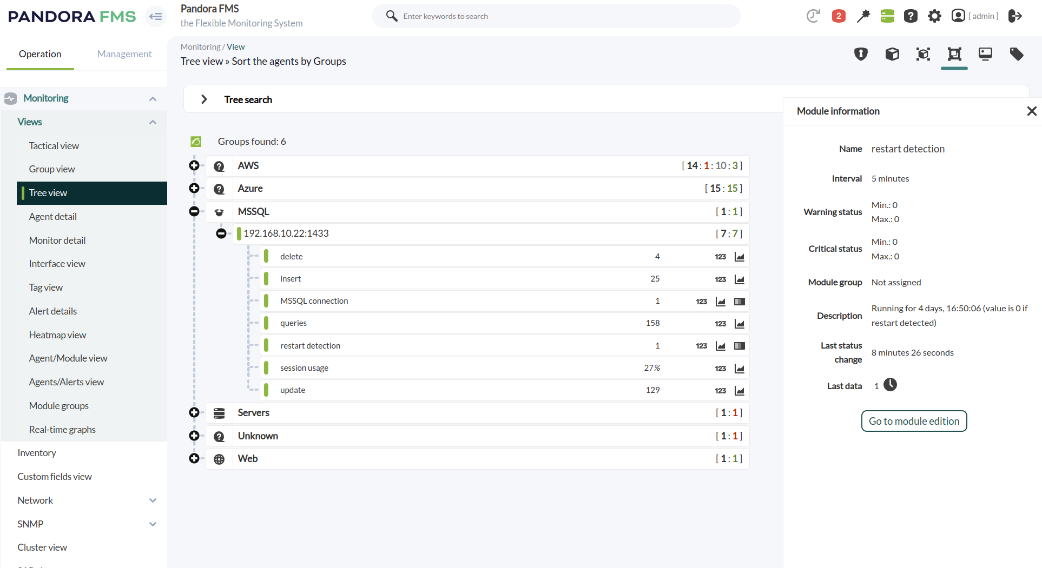Viewport: 1042px width, 568px height.
Task: Open graph icon for the delete module
Action: point(739,257)
